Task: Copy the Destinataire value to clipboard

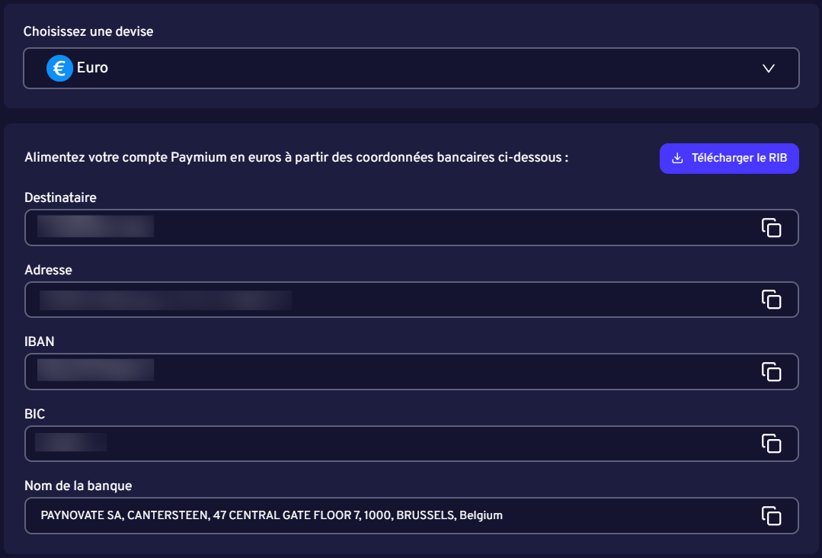Action: pos(772,227)
